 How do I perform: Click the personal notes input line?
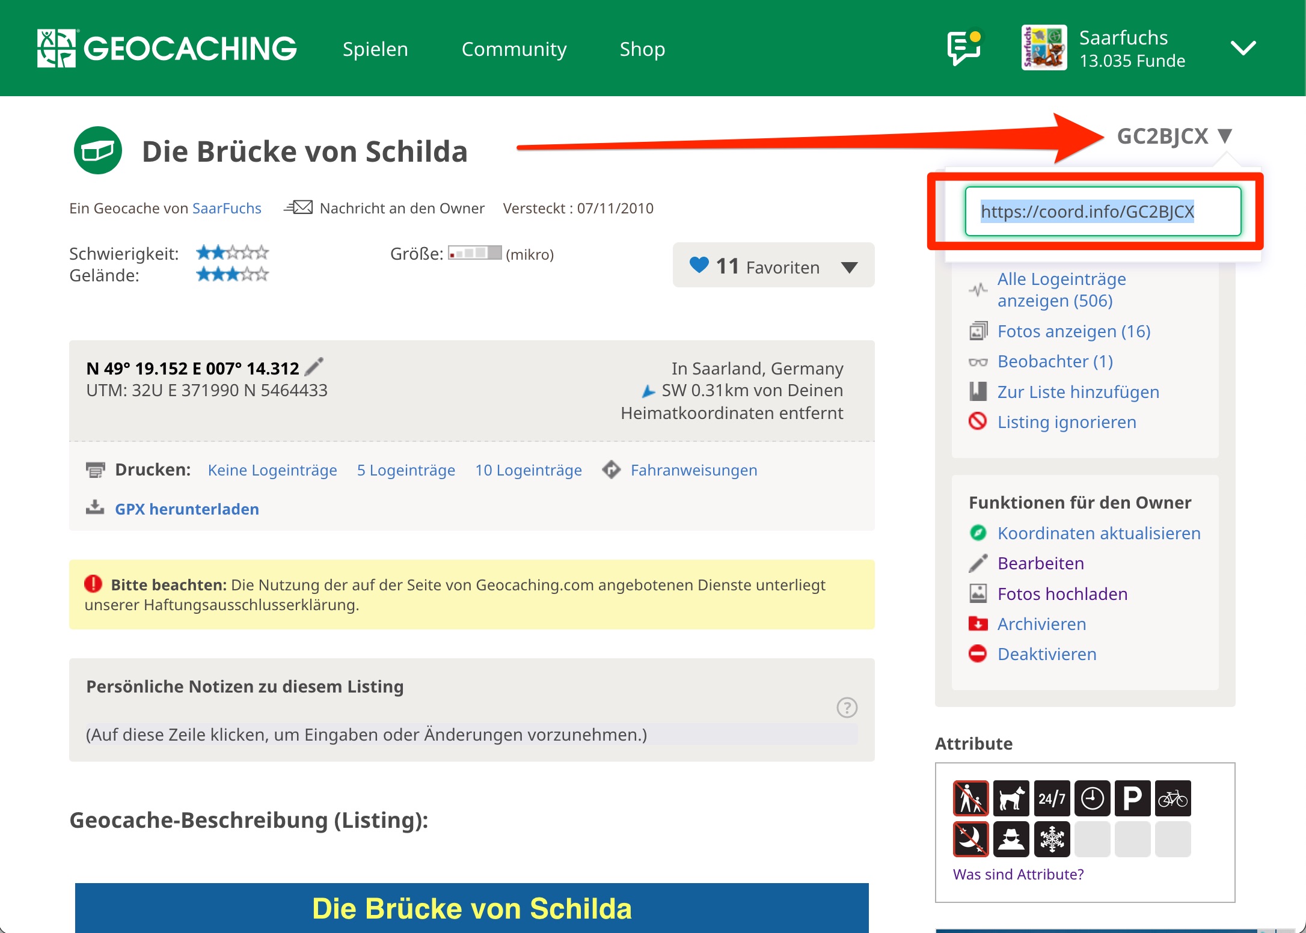click(x=471, y=735)
